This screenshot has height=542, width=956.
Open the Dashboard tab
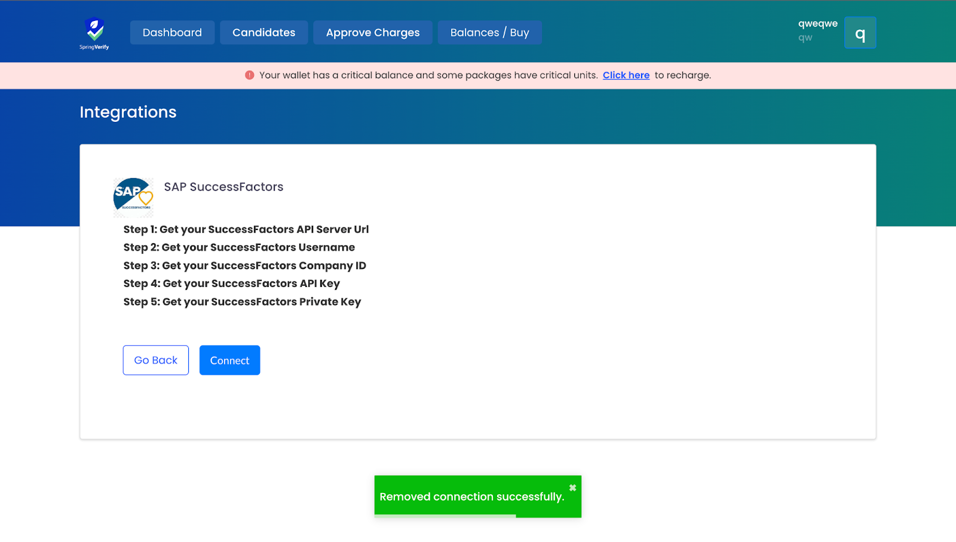[x=172, y=32]
